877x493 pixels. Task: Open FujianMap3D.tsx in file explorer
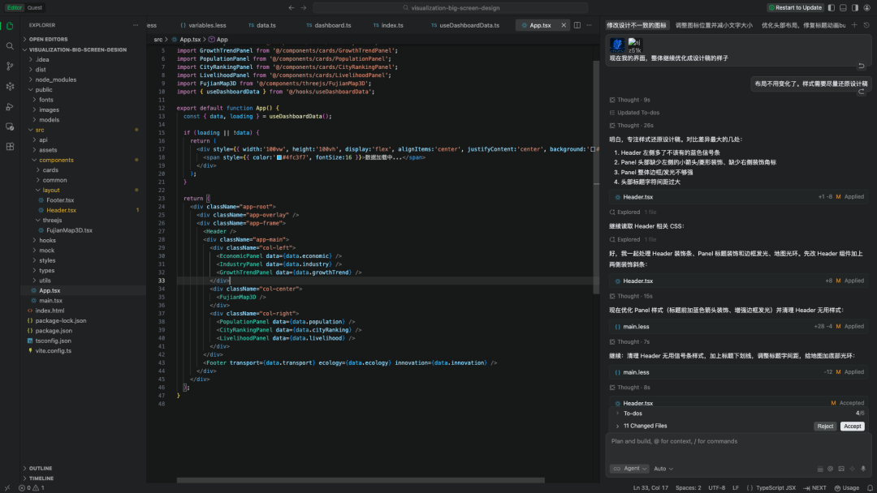click(69, 230)
